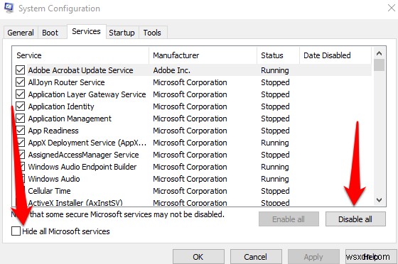Toggle App Readiness checkbox
Image resolution: width=398 pixels, height=264 pixels.
(20, 131)
